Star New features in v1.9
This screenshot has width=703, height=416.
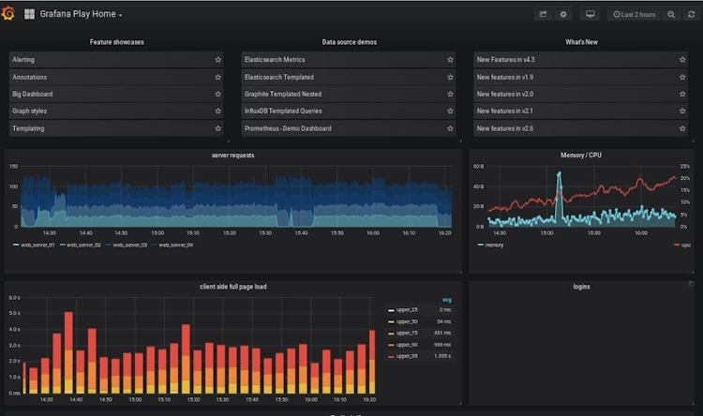coord(682,77)
